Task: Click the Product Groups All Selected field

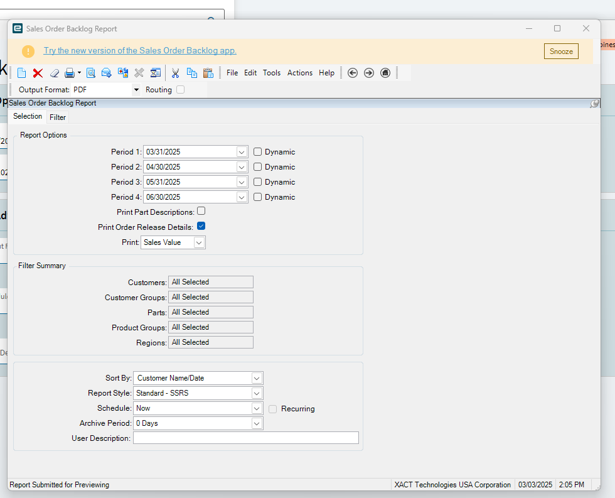Action: click(x=211, y=327)
